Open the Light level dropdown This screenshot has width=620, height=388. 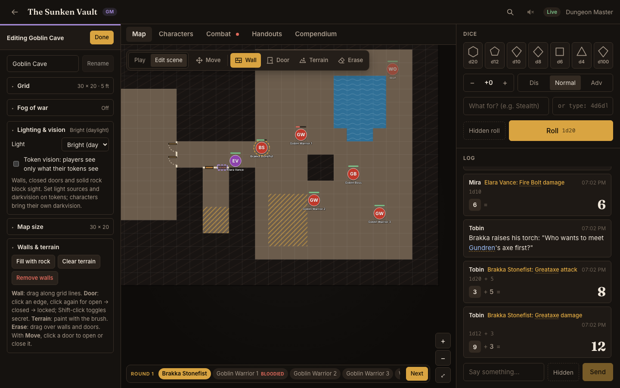point(85,145)
